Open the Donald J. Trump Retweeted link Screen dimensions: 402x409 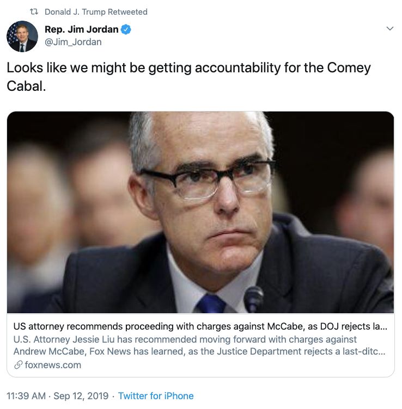tap(96, 11)
